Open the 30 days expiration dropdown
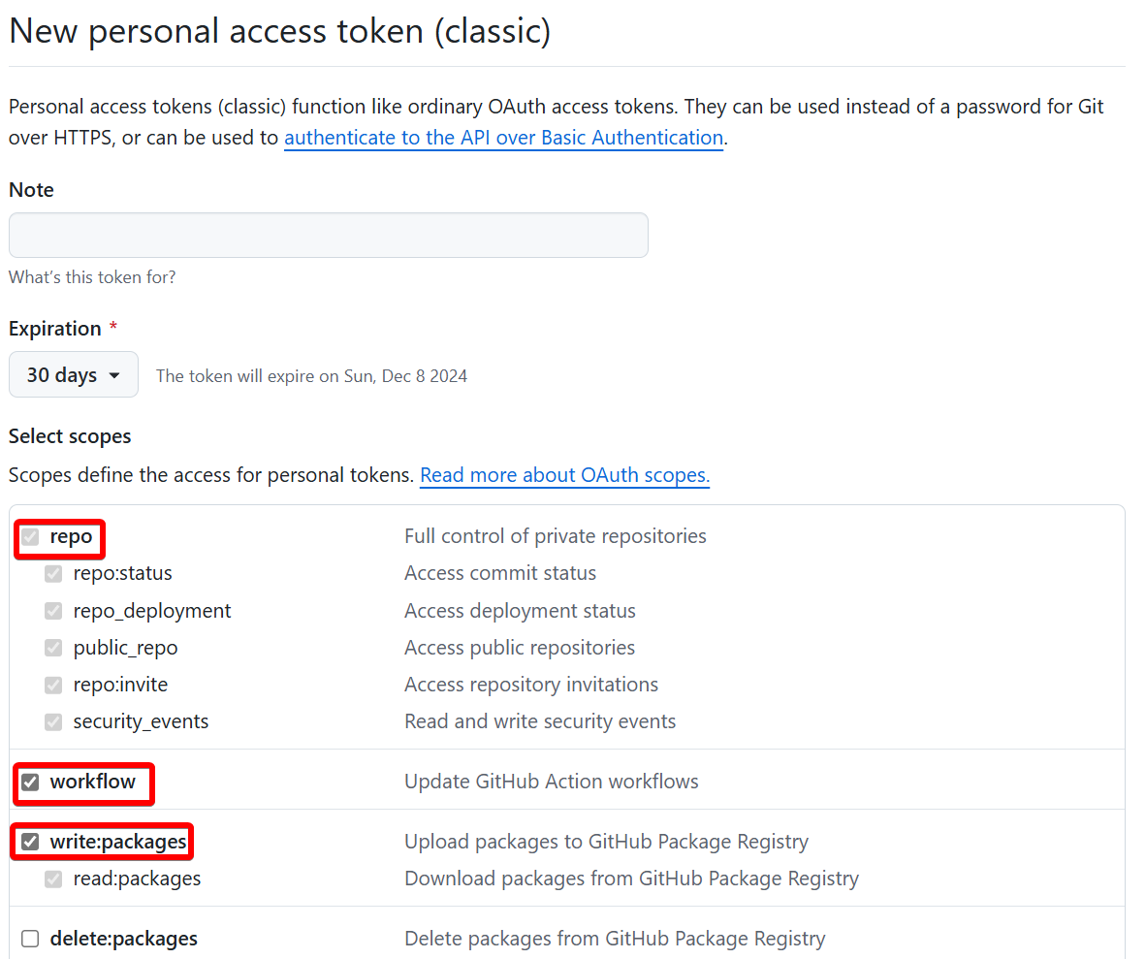The image size is (1146, 959). click(73, 375)
